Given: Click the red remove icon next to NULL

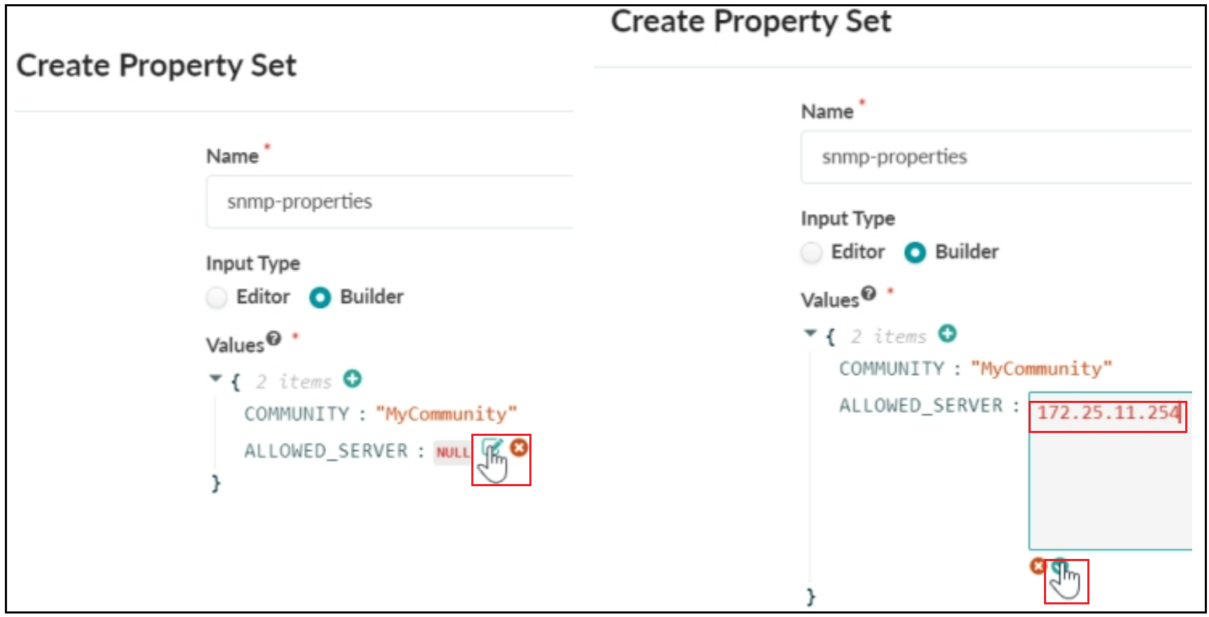Looking at the screenshot, I should [519, 447].
